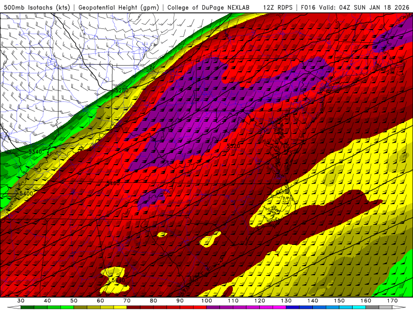Viewport: 413px width, 310px height.
Task: Click the 120 tick label on color scale
Action: coord(260,301)
